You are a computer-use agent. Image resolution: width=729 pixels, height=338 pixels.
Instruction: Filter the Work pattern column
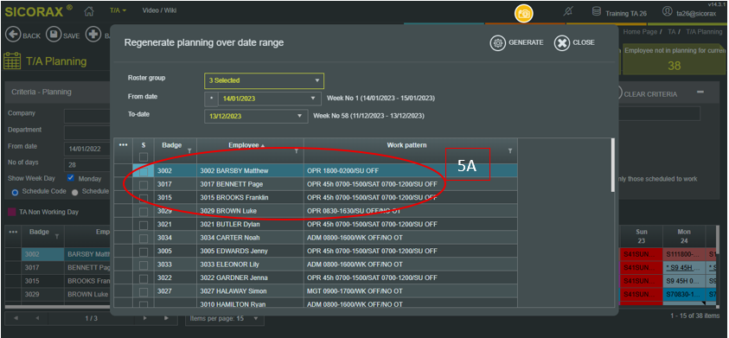point(510,150)
